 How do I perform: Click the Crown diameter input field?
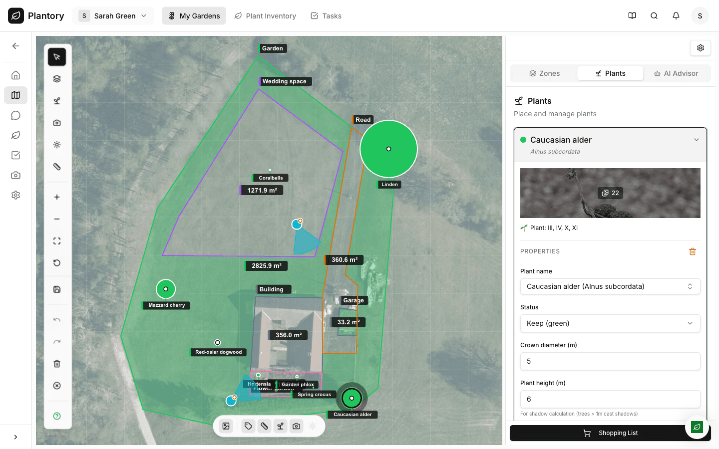610,361
